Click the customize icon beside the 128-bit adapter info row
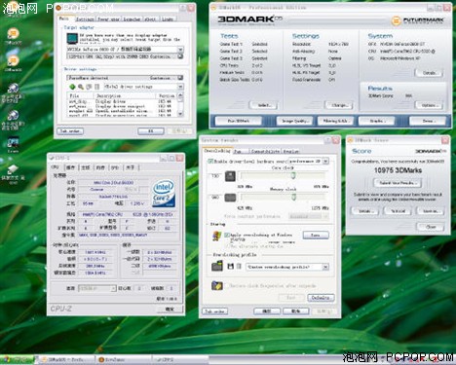 [180, 56]
